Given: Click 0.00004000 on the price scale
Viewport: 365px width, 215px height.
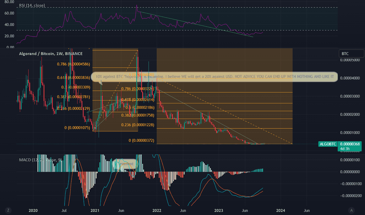Looking at the screenshot, I should point(350,78).
